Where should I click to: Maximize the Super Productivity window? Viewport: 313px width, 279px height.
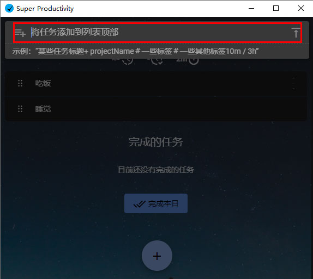coord(276,8)
